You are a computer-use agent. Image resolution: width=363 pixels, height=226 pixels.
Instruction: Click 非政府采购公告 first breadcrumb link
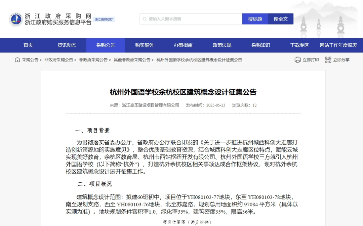tap(58, 60)
